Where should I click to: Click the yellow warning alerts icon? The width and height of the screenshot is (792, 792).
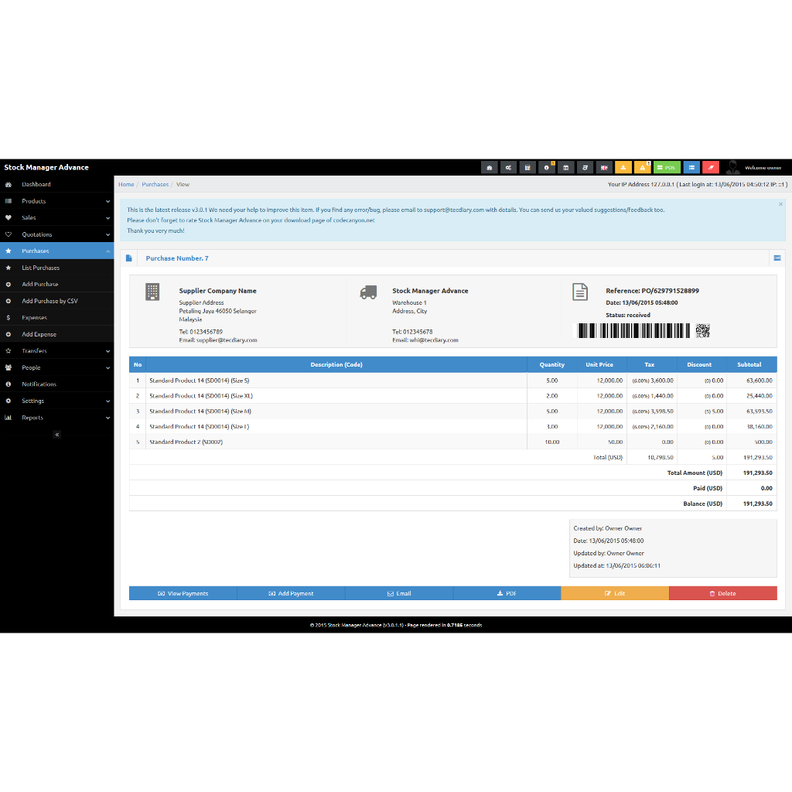(642, 167)
